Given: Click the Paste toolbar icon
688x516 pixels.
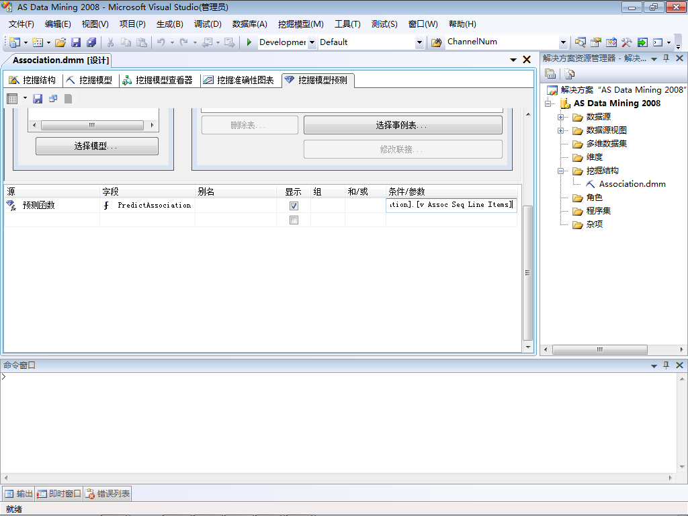Looking at the screenshot, I should [x=141, y=42].
